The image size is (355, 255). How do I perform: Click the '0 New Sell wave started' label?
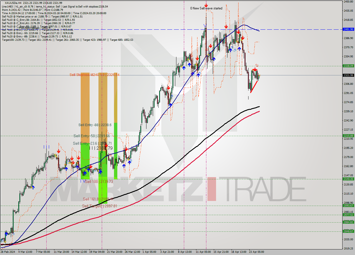206,8
